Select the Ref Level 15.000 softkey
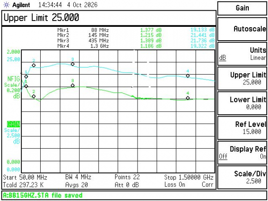The width and height of the screenshot is (268, 201). [242, 128]
